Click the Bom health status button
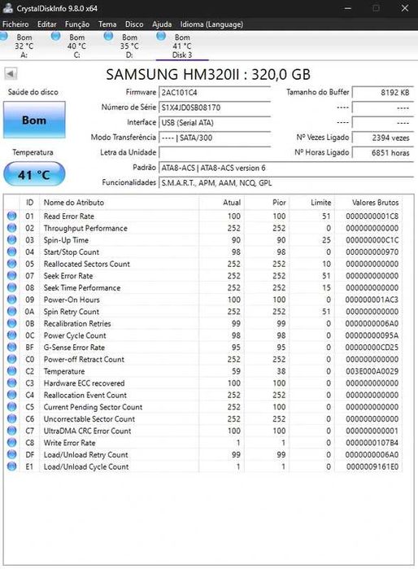The image size is (418, 569). (34, 120)
